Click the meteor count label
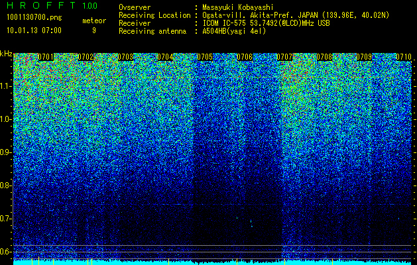The width and height of the screenshot is (417, 265). 94,21
